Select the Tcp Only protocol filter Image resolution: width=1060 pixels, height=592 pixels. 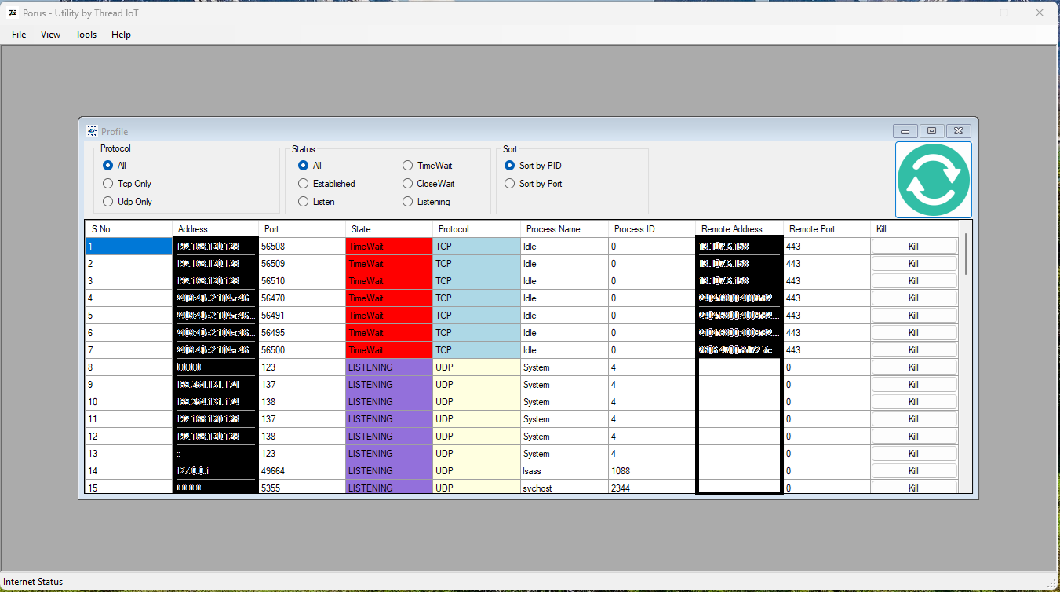click(x=107, y=183)
